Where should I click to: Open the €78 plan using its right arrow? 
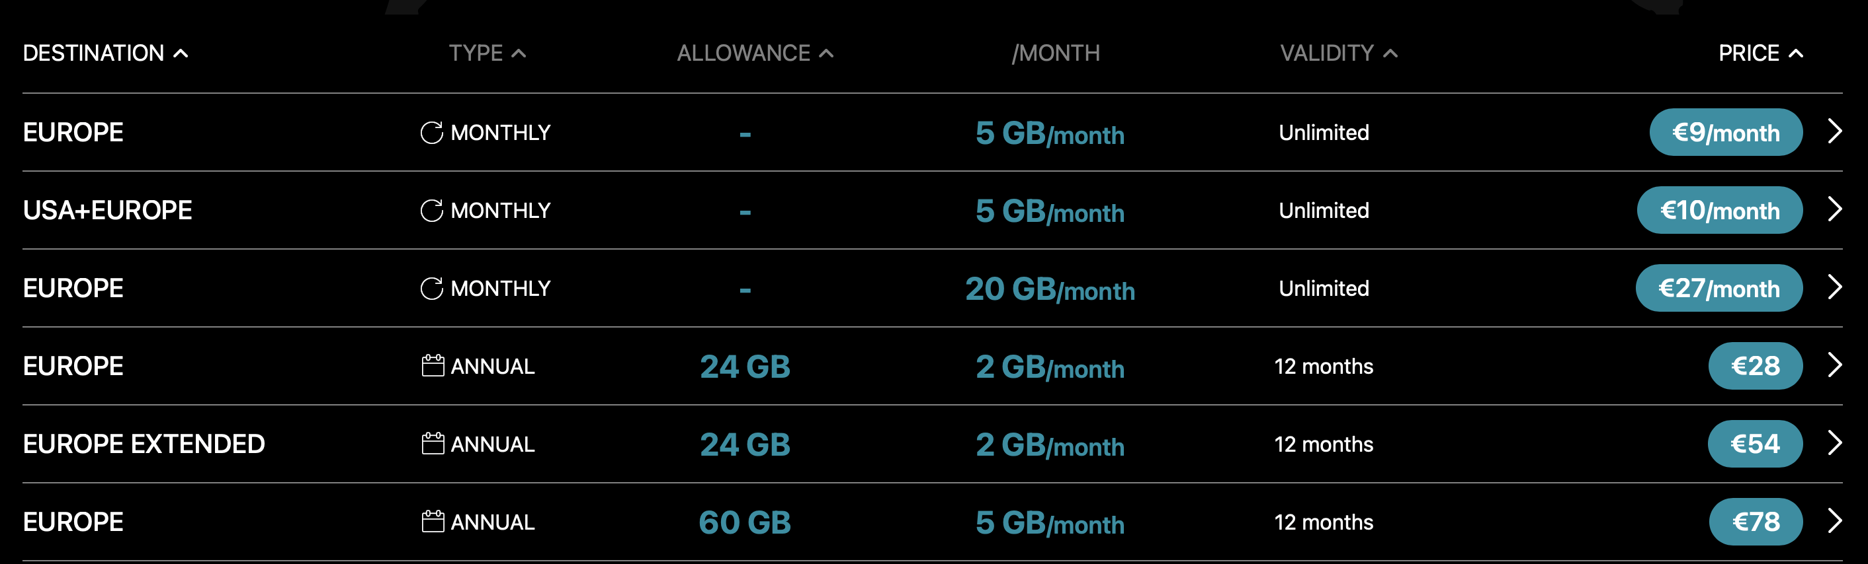1834,520
